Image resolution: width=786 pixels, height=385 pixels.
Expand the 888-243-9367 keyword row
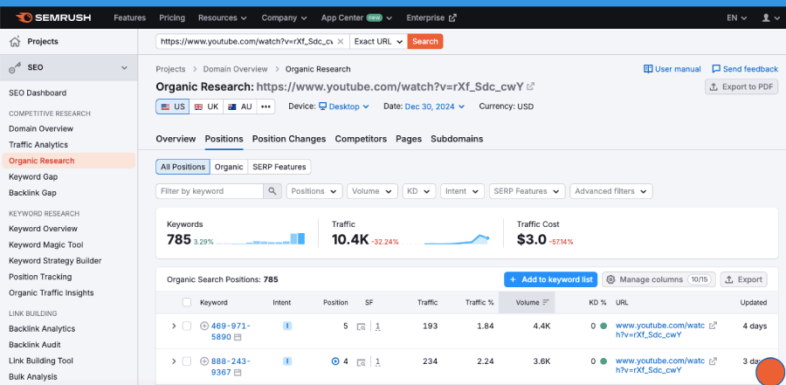[174, 361]
